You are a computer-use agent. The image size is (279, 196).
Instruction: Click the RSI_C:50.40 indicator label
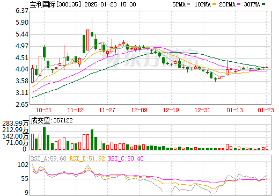(x=126, y=158)
